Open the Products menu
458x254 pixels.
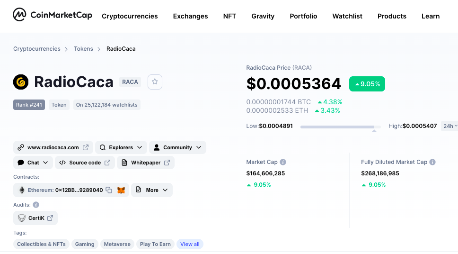[392, 16]
